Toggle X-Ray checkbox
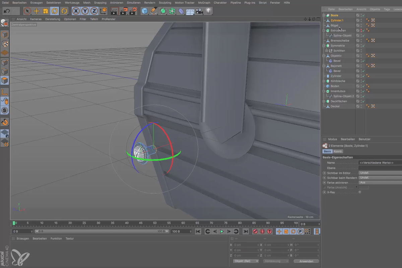 tap(360, 192)
